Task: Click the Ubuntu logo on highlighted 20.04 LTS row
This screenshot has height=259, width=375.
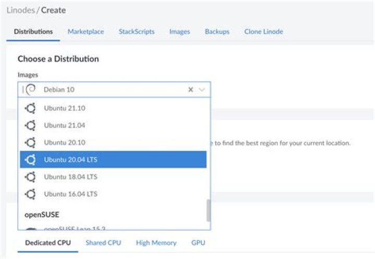Action: click(x=30, y=160)
